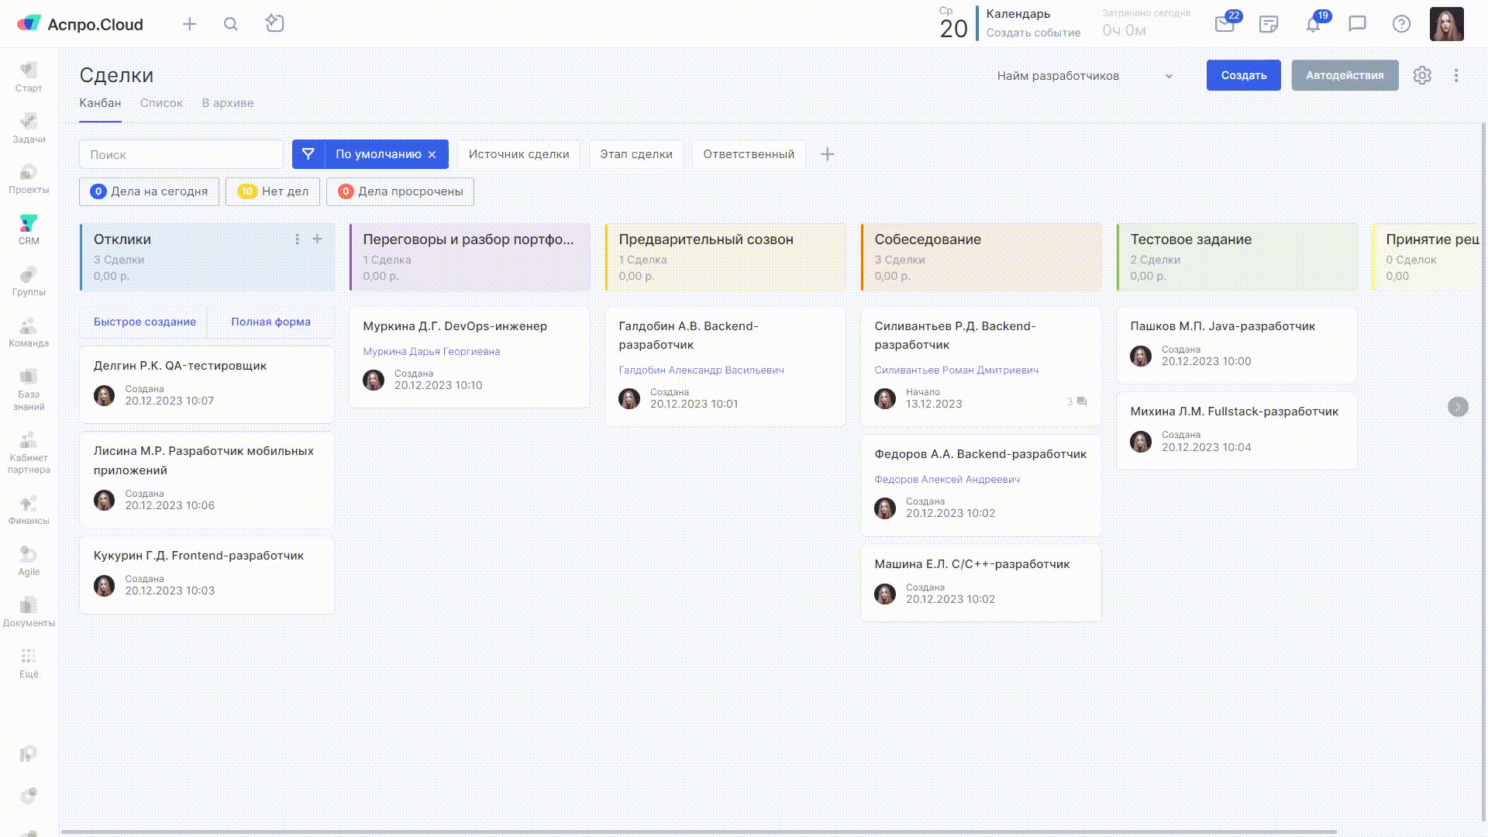Toggle the Нет дел filter chip

[273, 191]
